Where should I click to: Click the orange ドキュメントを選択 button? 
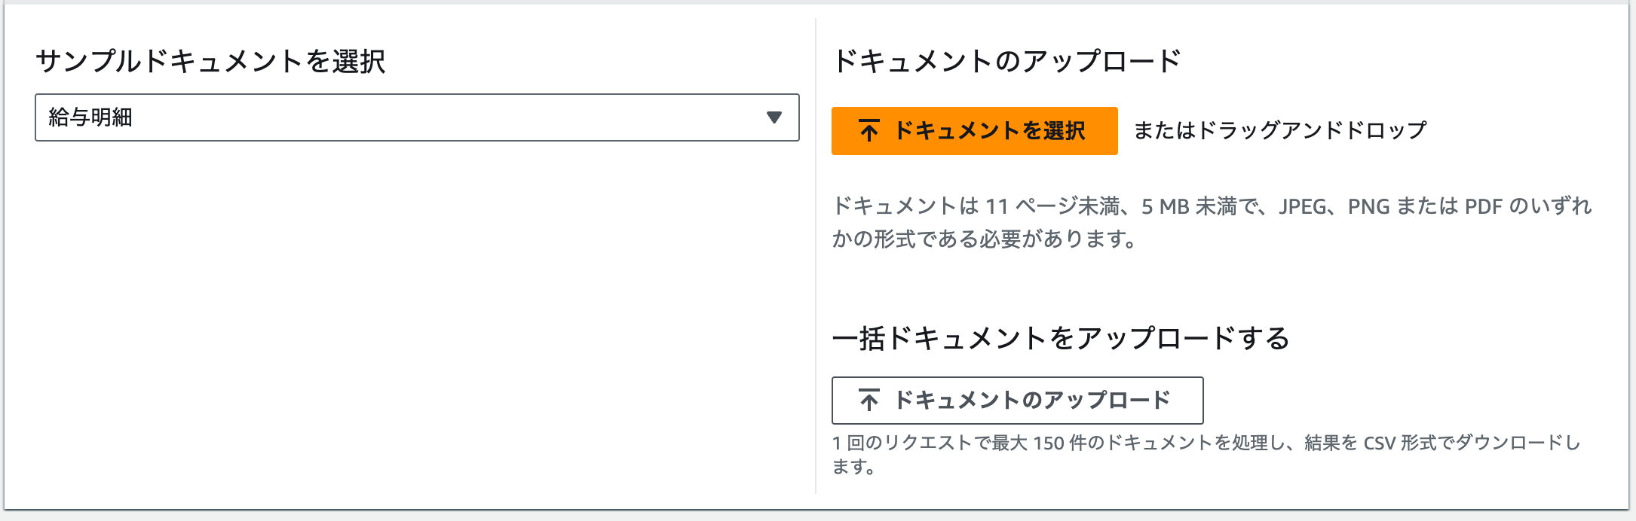pos(974,131)
